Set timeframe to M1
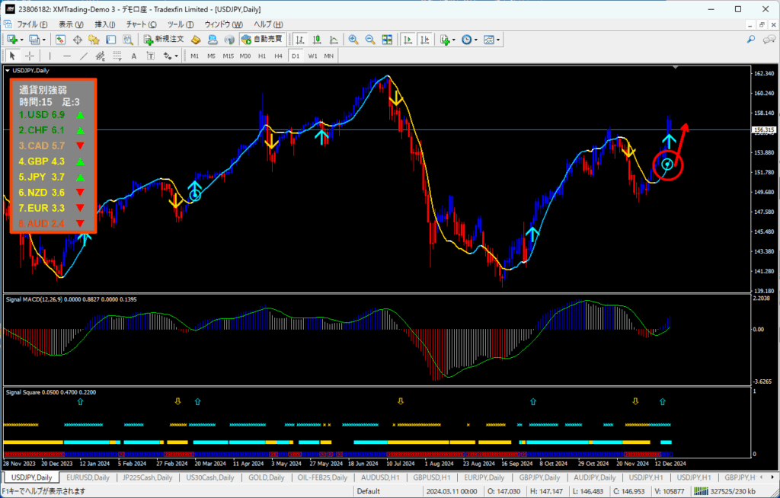Screen dimensions: 780x498 [x=194, y=56]
